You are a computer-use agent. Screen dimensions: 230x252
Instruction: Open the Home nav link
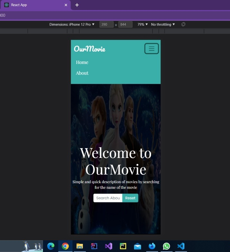[x=82, y=62]
